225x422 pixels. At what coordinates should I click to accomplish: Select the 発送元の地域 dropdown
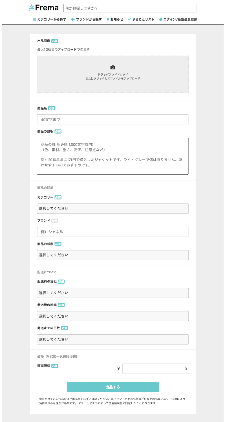pyautogui.click(x=112, y=316)
